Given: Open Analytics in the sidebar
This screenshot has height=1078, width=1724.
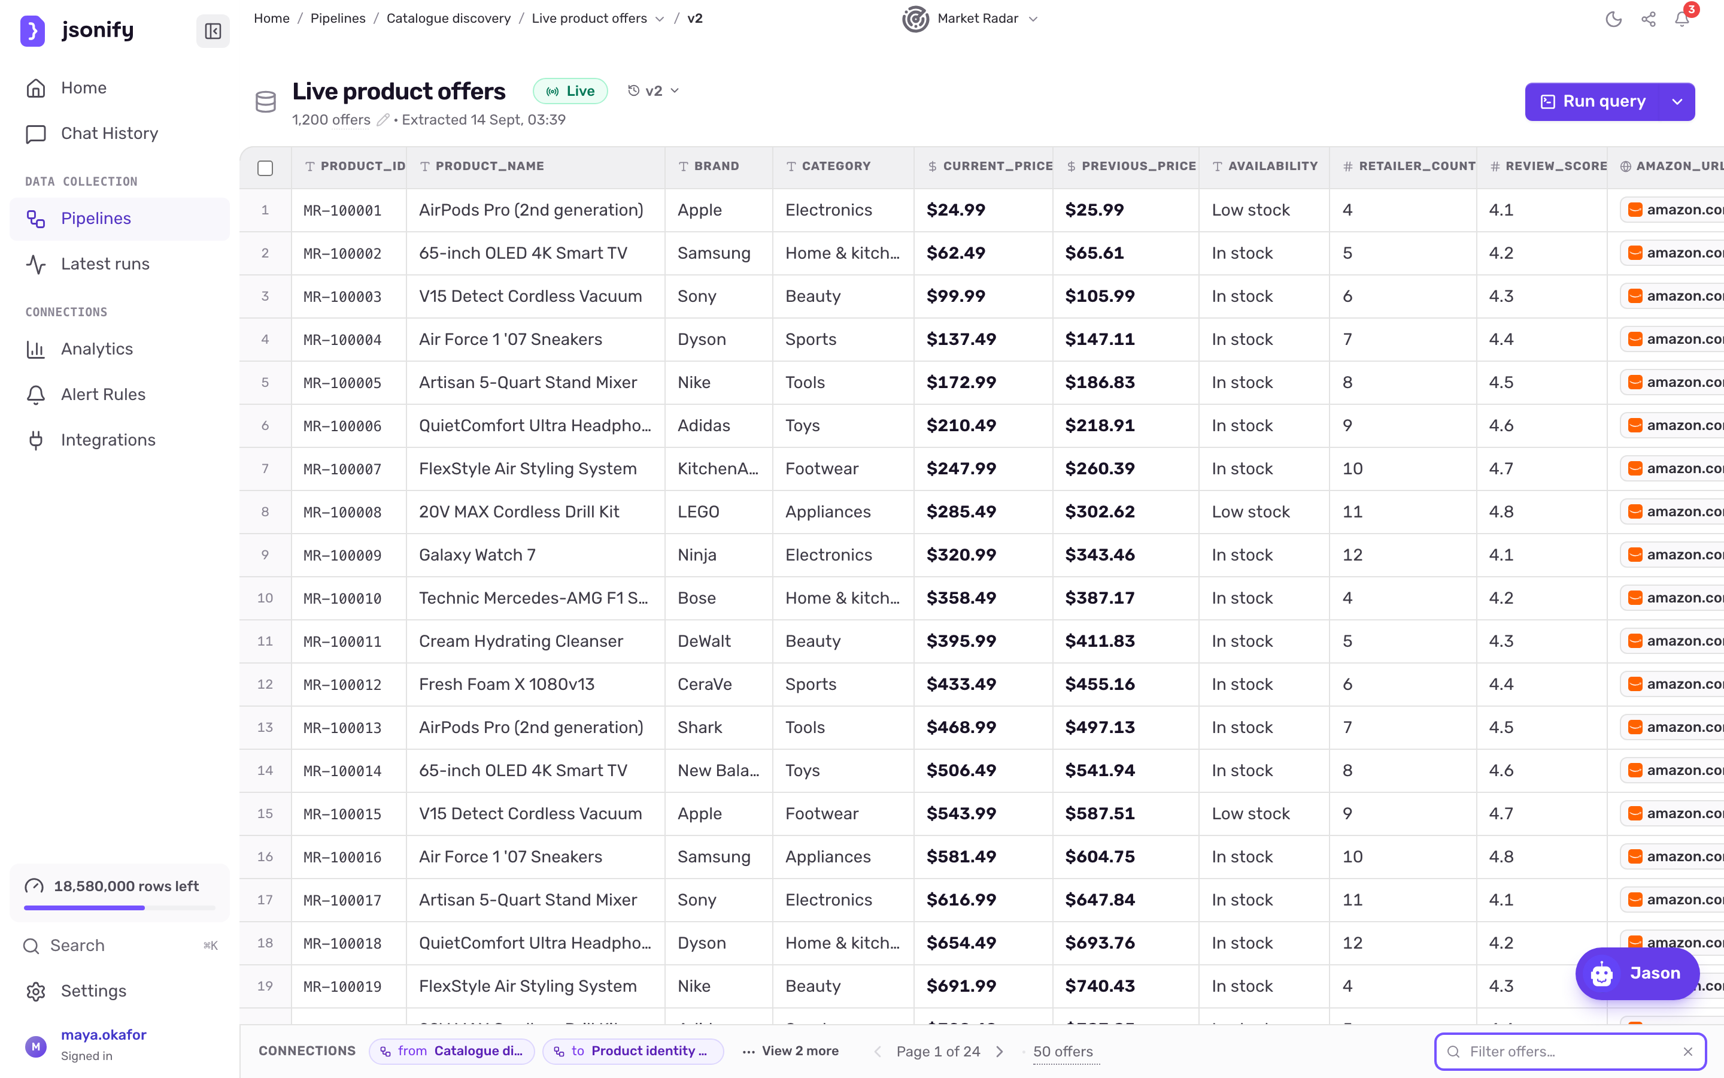Looking at the screenshot, I should pyautogui.click(x=120, y=349).
